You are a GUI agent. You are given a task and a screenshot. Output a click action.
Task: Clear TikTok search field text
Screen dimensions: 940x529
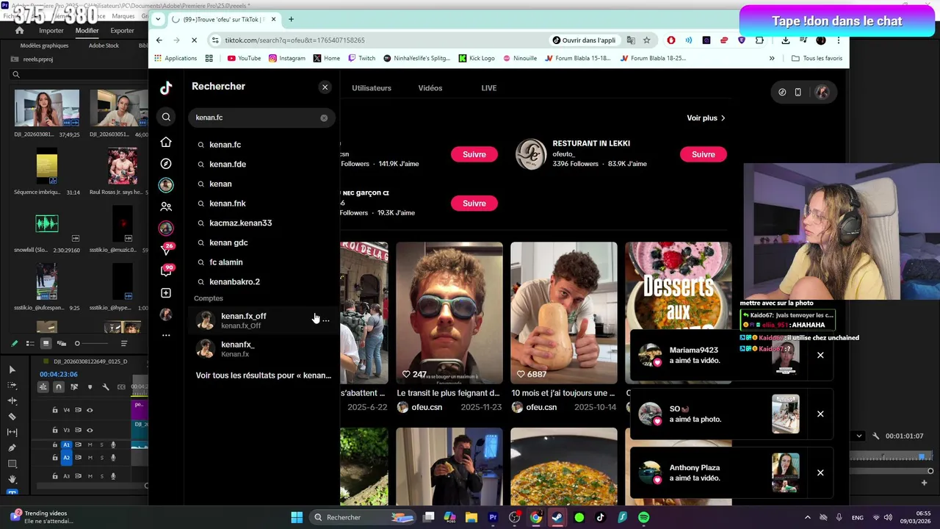324,118
